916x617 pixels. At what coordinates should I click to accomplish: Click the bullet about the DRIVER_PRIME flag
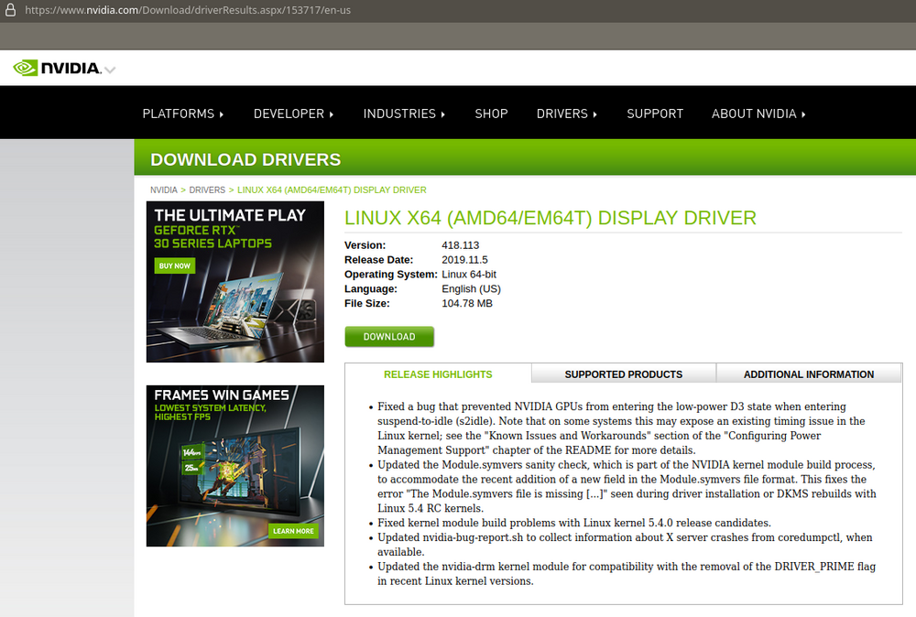627,573
